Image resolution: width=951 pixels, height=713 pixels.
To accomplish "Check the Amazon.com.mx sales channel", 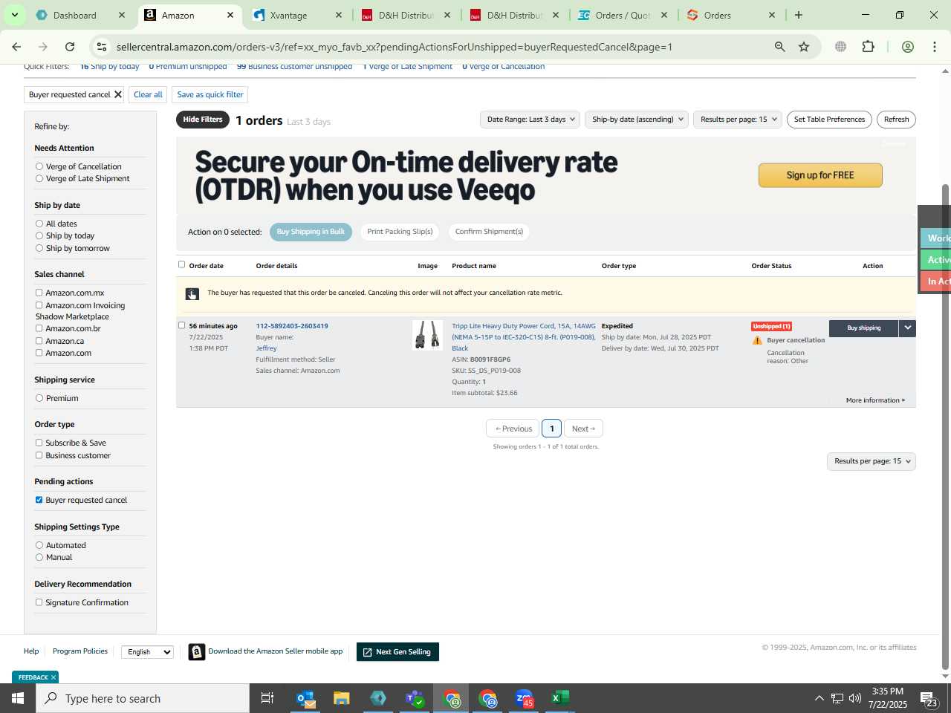I will pos(39,293).
